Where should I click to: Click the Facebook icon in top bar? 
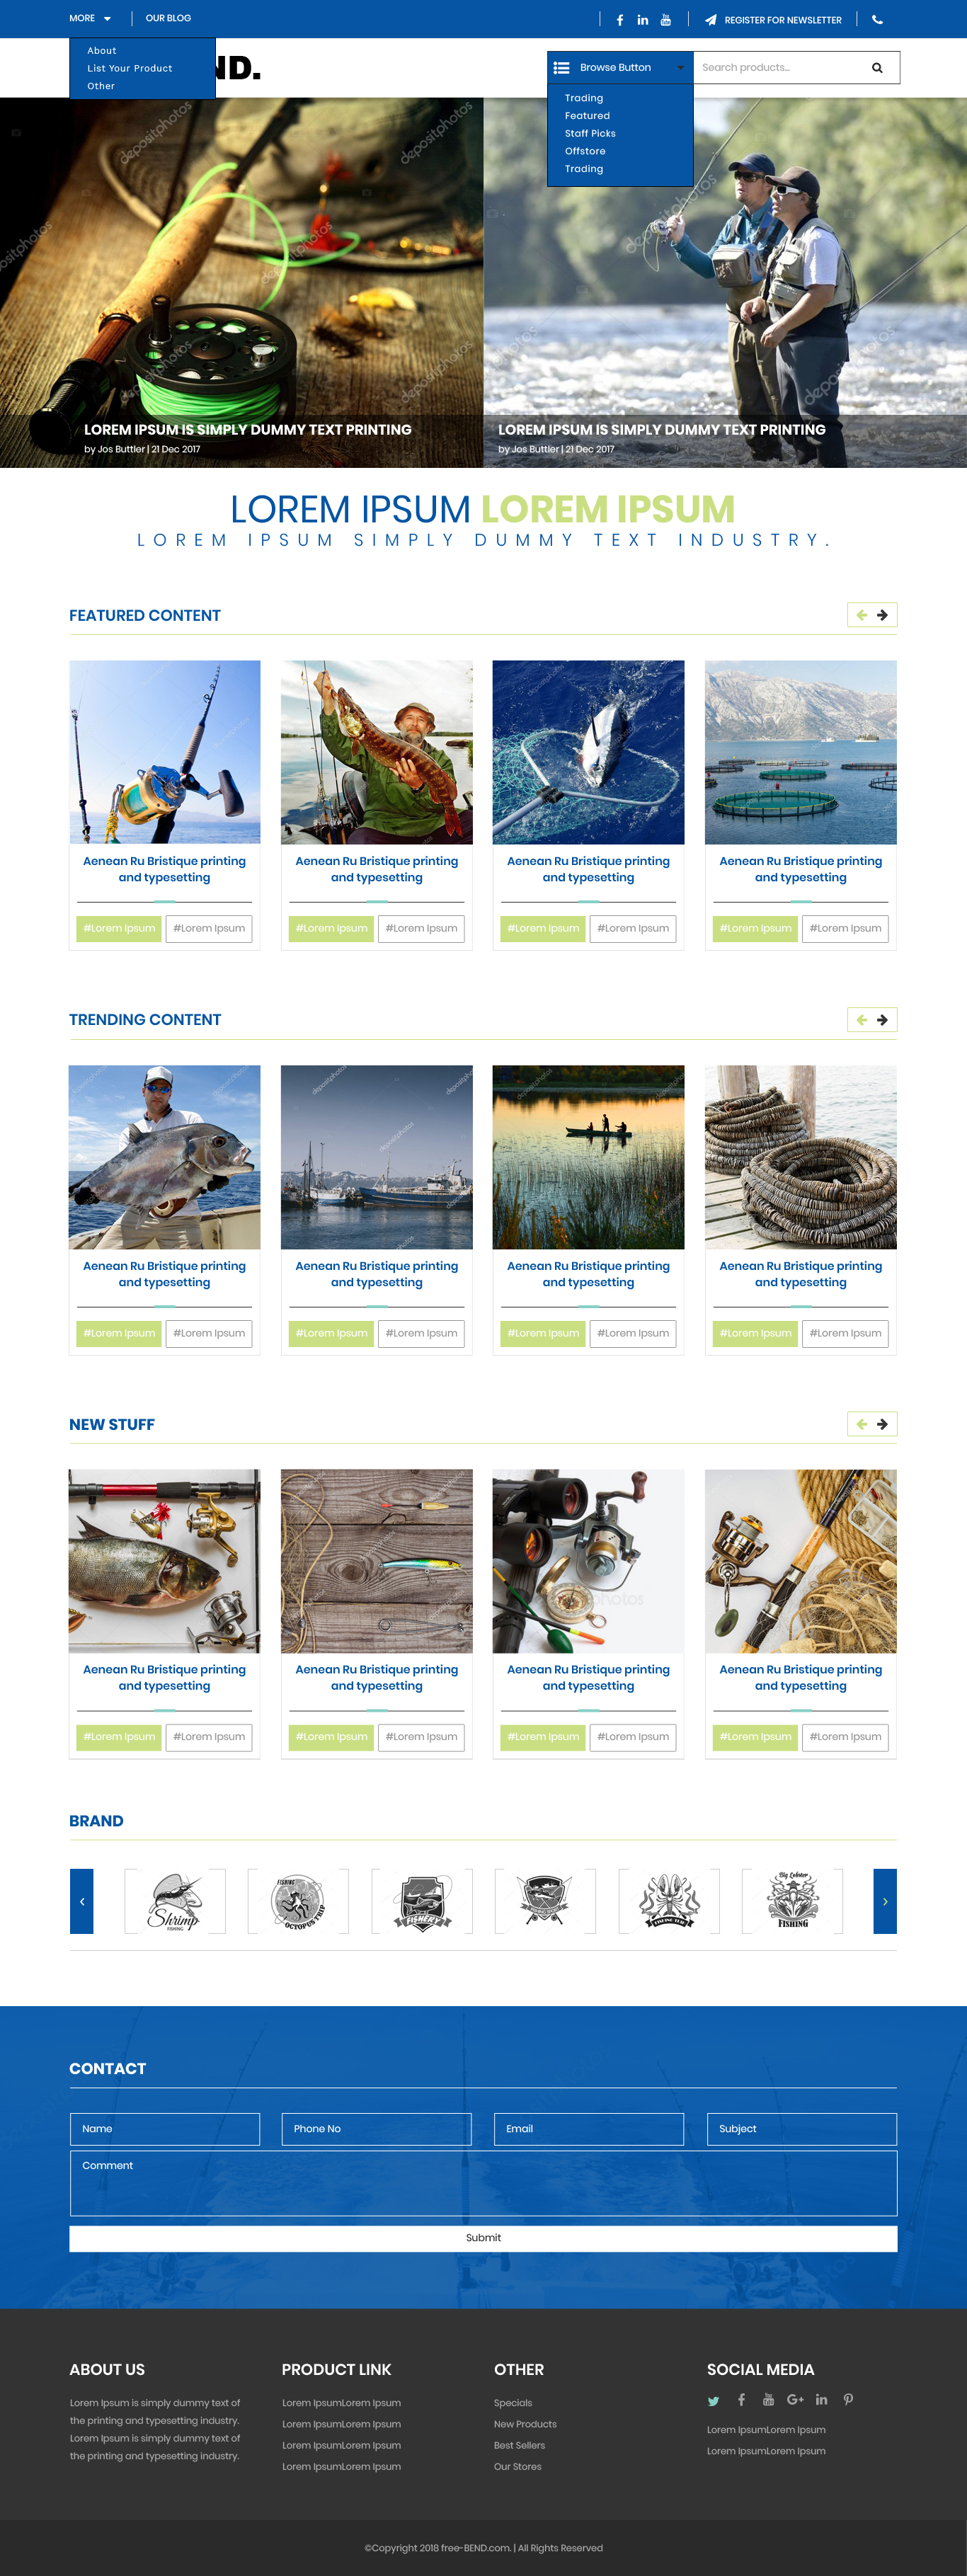click(620, 20)
